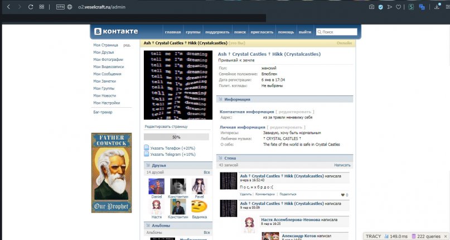450x240 pixels.
Task: Open Мои Сообщения in sidebar
Action: pos(107,74)
